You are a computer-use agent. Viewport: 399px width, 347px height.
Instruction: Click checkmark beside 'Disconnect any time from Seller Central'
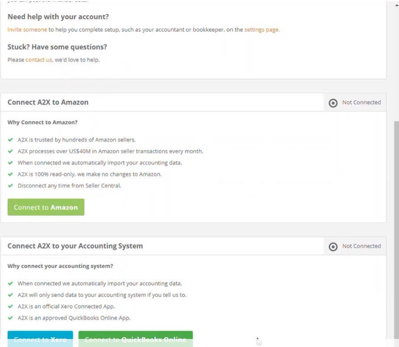click(10, 186)
